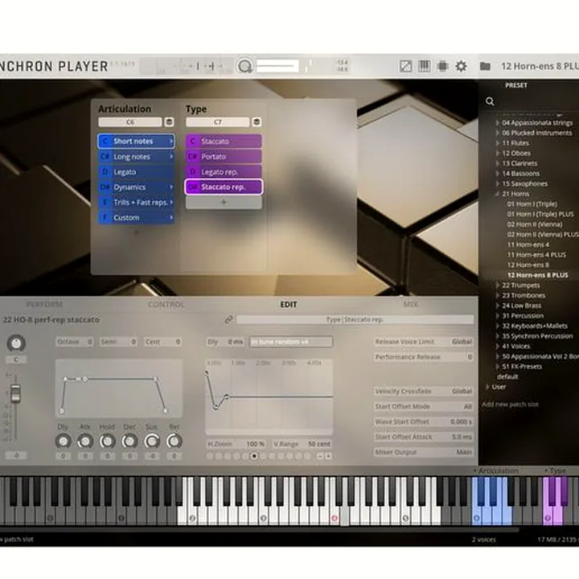Image resolution: width=579 pixels, height=579 pixels.
Task: Open the settings gear icon
Action: 461,67
